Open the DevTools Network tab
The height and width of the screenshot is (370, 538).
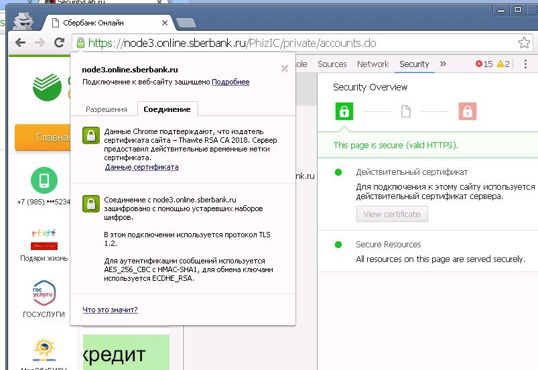[373, 64]
